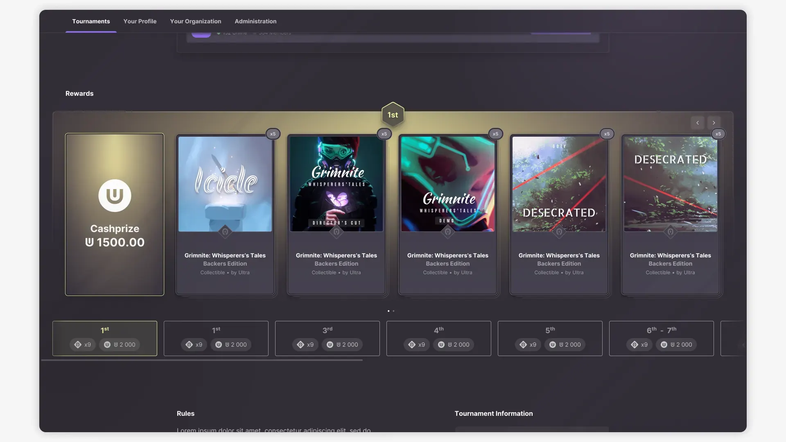The image size is (786, 442).
Task: Click the 2 000 coin chip in 4th tile
Action: coord(454,345)
